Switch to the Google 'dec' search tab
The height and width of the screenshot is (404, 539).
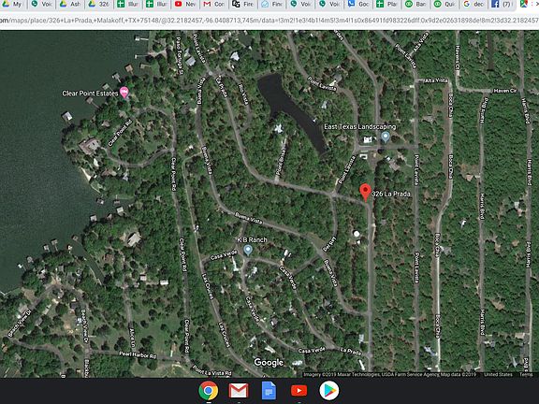pyautogui.click(x=473, y=5)
